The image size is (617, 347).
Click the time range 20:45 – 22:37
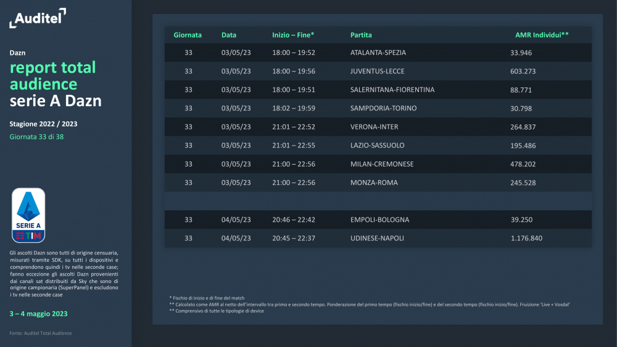pos(294,238)
